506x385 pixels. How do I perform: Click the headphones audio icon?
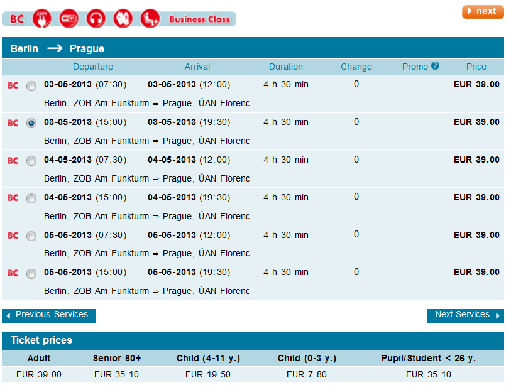click(x=96, y=18)
